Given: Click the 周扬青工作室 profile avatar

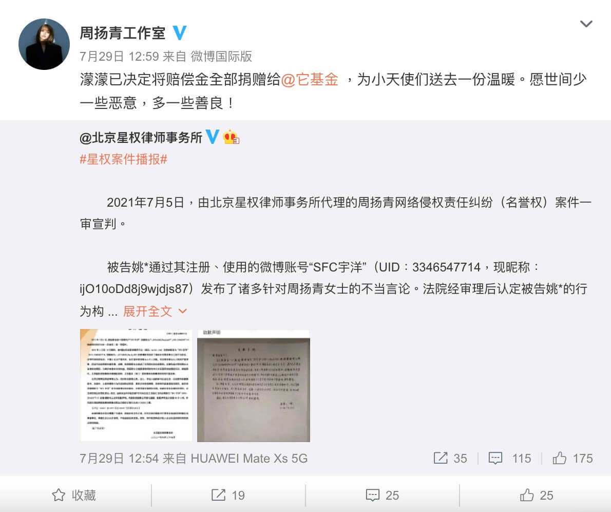Looking at the screenshot, I should coord(44,44).
